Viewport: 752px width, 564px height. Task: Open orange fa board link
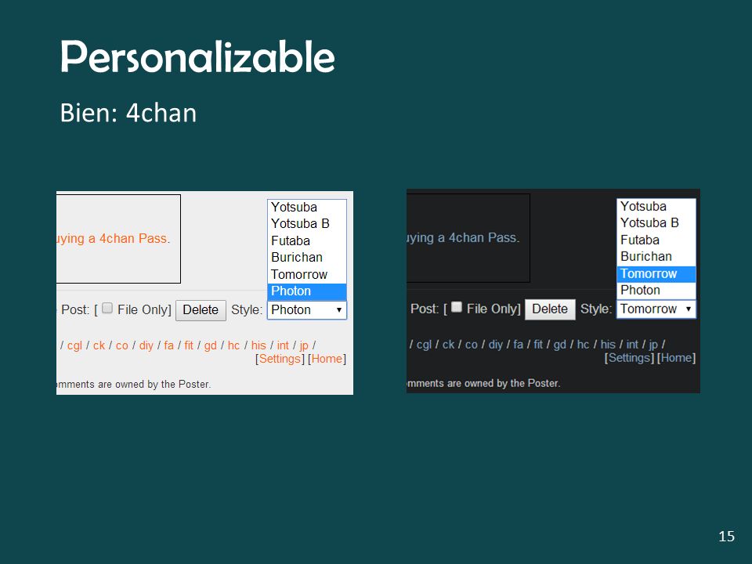(x=169, y=345)
